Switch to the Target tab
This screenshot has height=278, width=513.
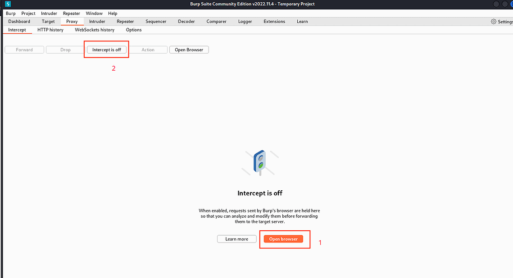[48, 22]
